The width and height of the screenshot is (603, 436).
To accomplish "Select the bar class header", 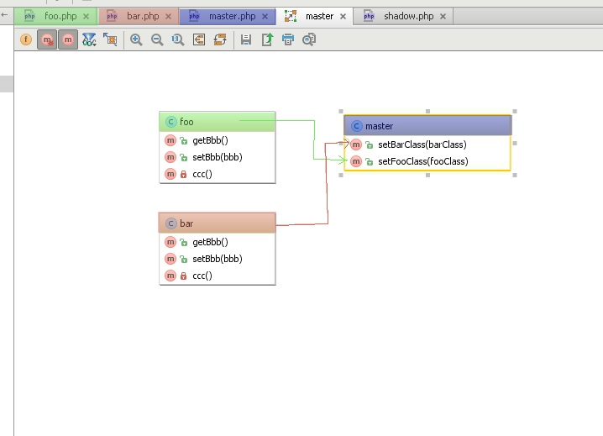I will click(x=218, y=223).
